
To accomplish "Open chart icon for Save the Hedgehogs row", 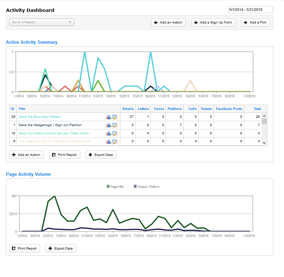I will coord(108,125).
